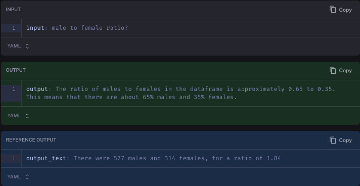This screenshot has height=186, width=360.
Task: Click the up-down chevron beside YAML under OUTPUT
Action: [x=27, y=116]
